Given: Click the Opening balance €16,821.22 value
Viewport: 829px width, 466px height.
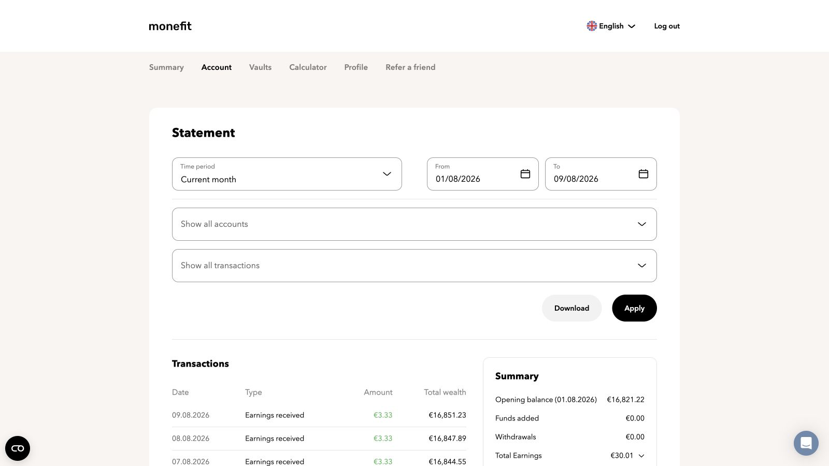Looking at the screenshot, I should [x=625, y=400].
